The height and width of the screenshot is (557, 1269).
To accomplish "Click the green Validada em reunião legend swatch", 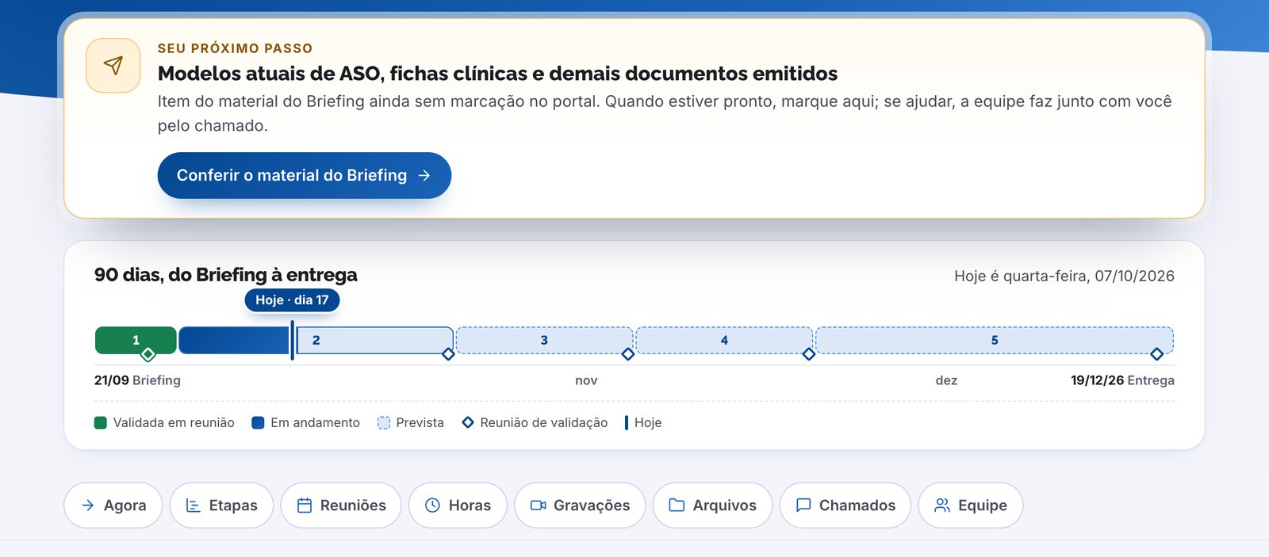I will click(x=101, y=423).
